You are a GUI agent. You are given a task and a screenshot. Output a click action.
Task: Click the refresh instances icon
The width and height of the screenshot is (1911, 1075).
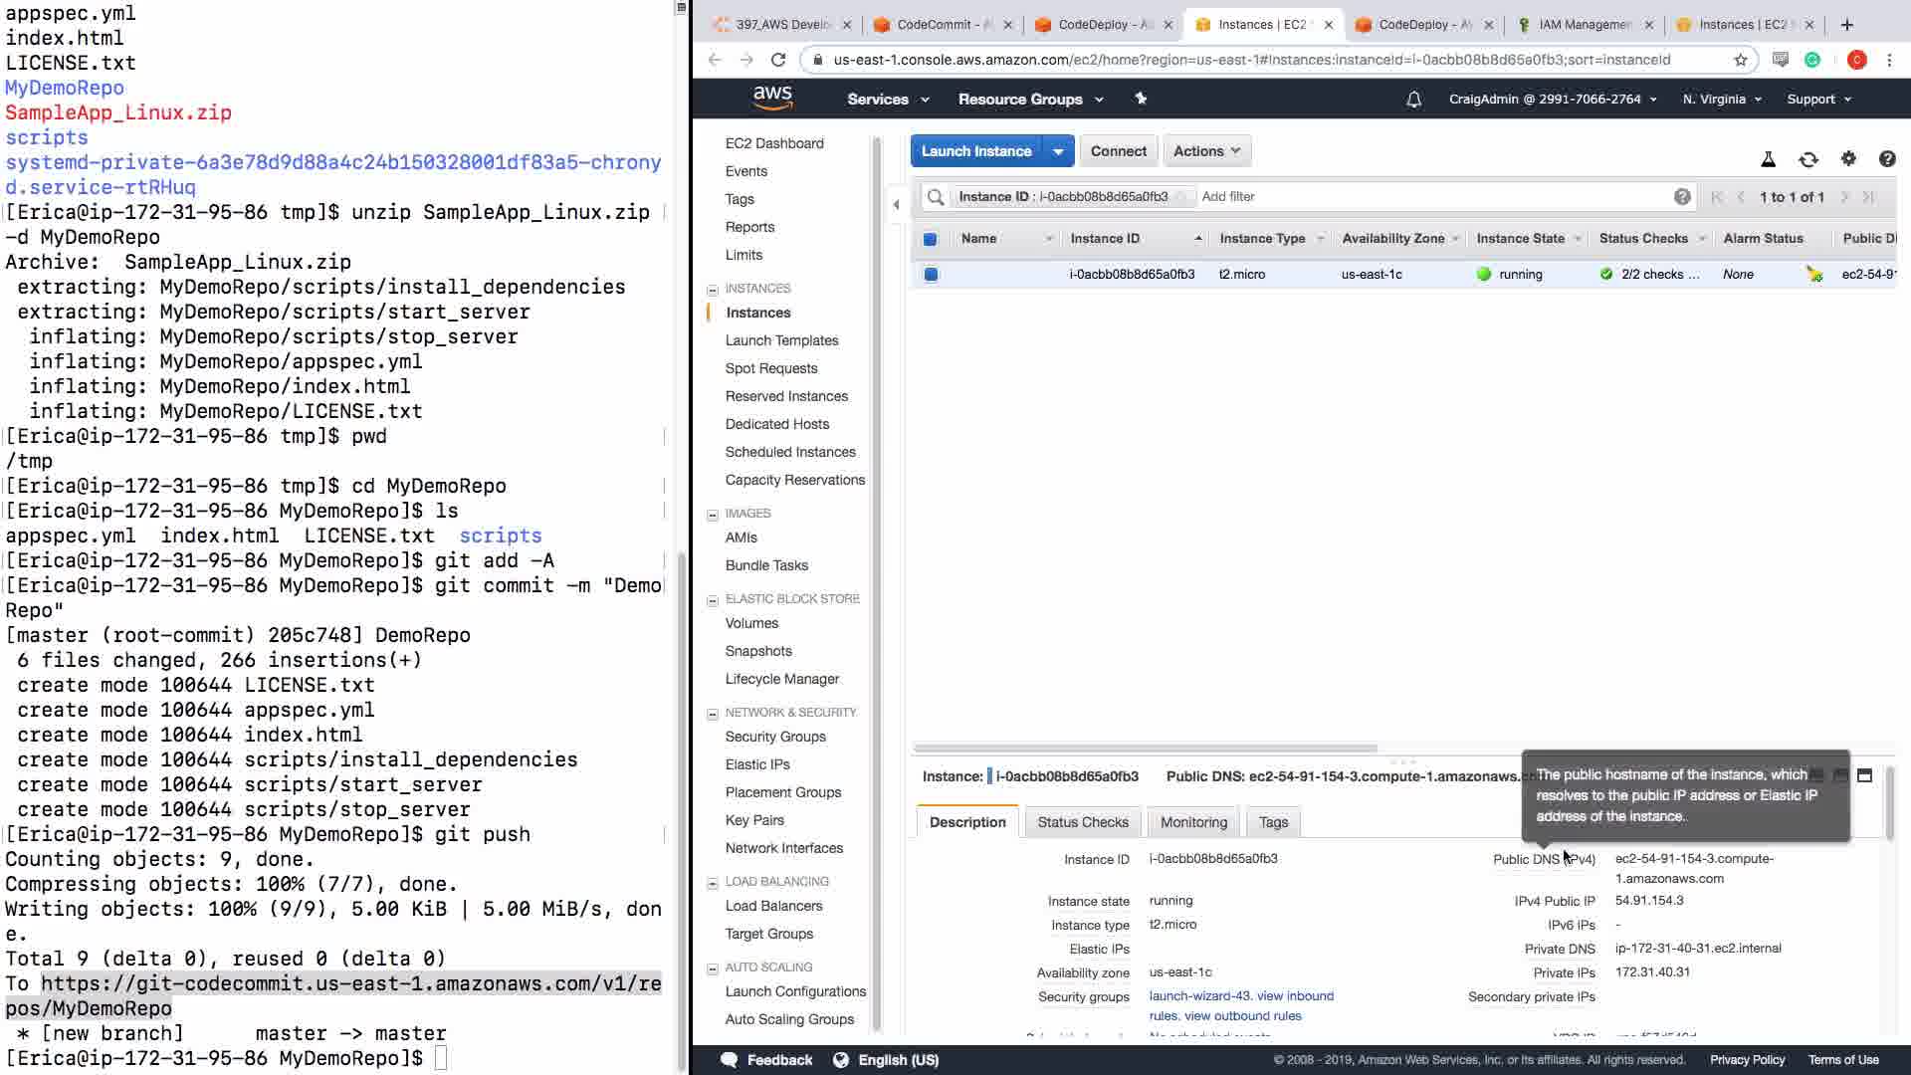coord(1808,159)
